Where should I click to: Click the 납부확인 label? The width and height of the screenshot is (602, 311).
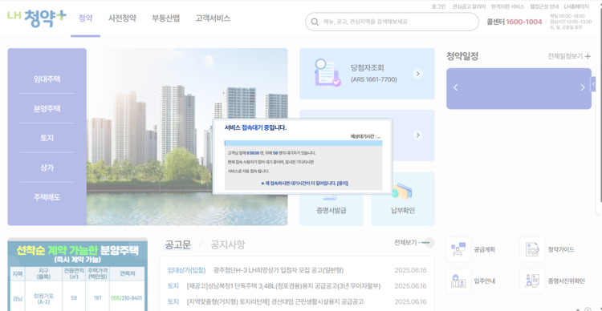point(403,211)
